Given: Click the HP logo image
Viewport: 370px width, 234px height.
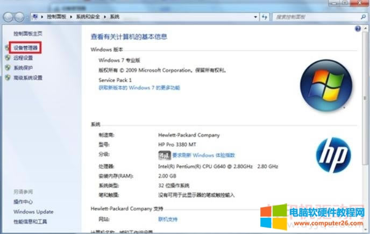Looking at the screenshot, I should [x=333, y=155].
